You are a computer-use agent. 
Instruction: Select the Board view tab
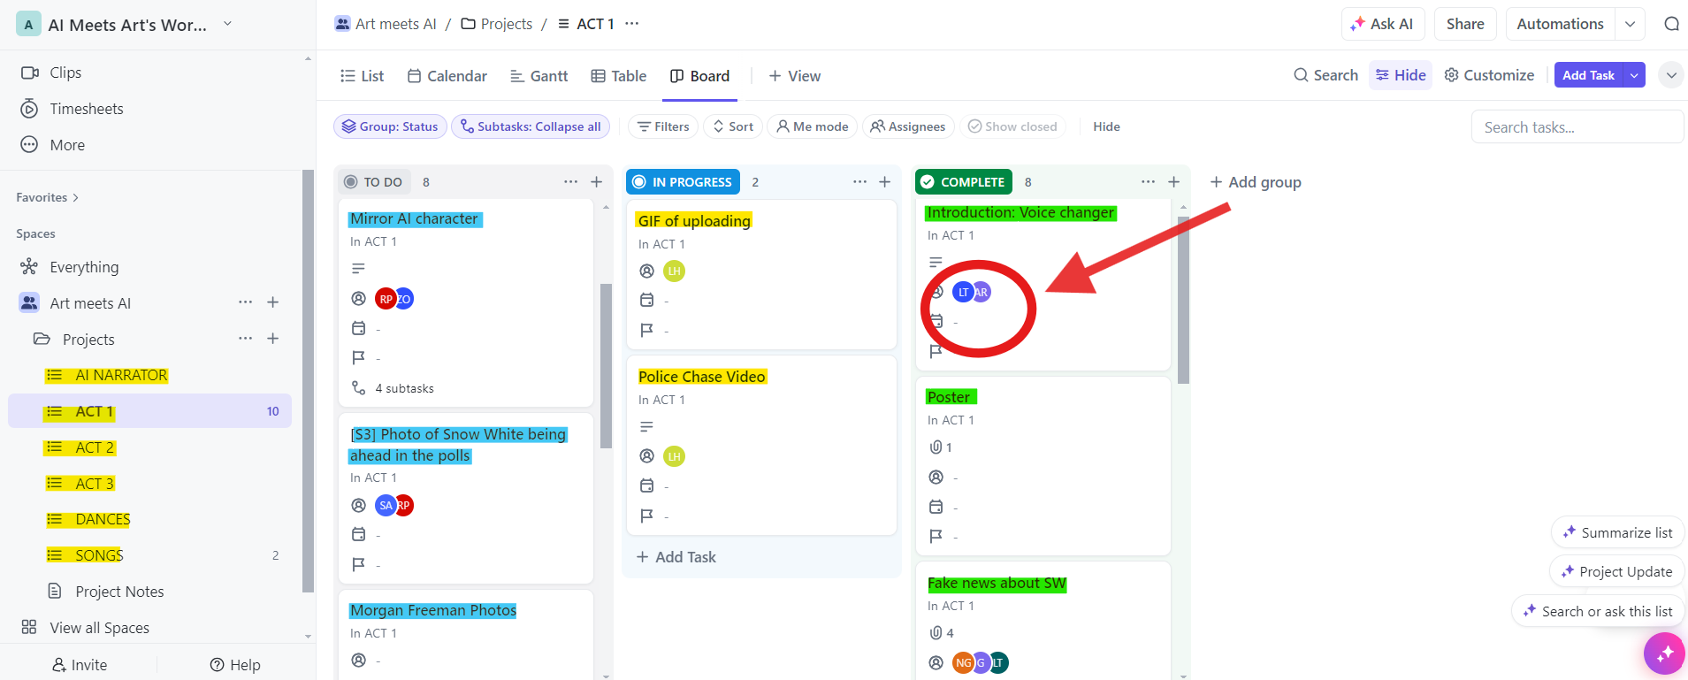(699, 76)
